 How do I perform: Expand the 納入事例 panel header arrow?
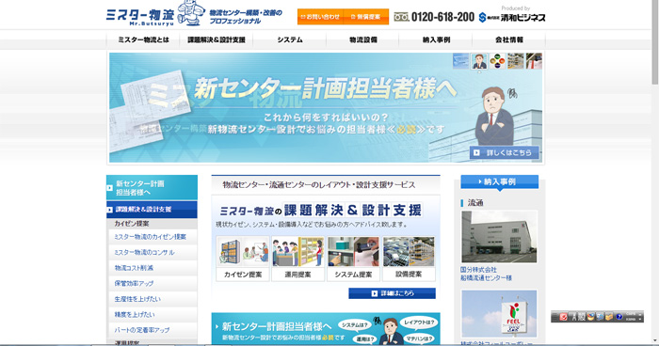[x=499, y=181]
